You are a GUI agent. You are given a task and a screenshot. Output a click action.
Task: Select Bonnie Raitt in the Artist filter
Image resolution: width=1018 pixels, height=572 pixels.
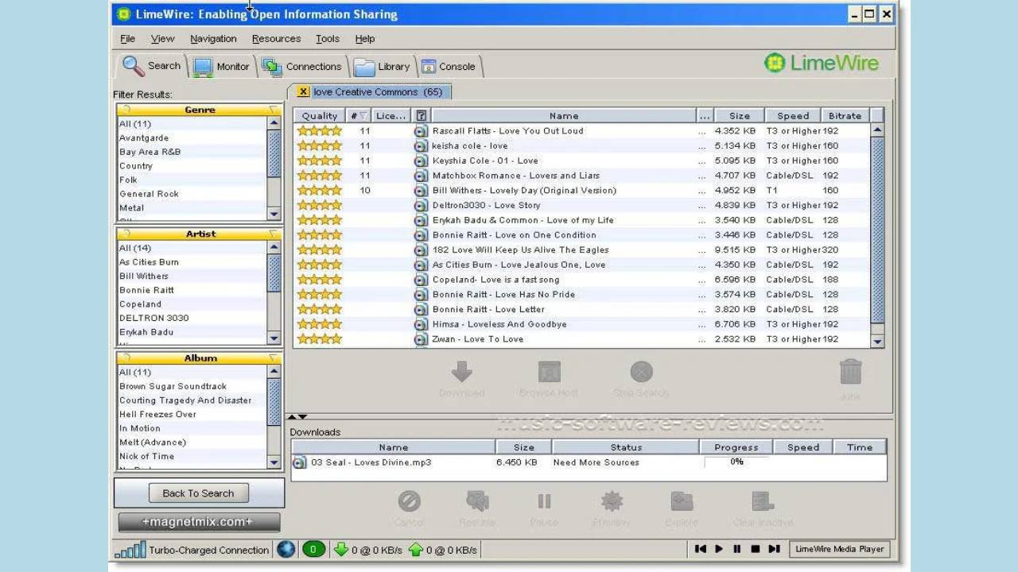pos(146,290)
